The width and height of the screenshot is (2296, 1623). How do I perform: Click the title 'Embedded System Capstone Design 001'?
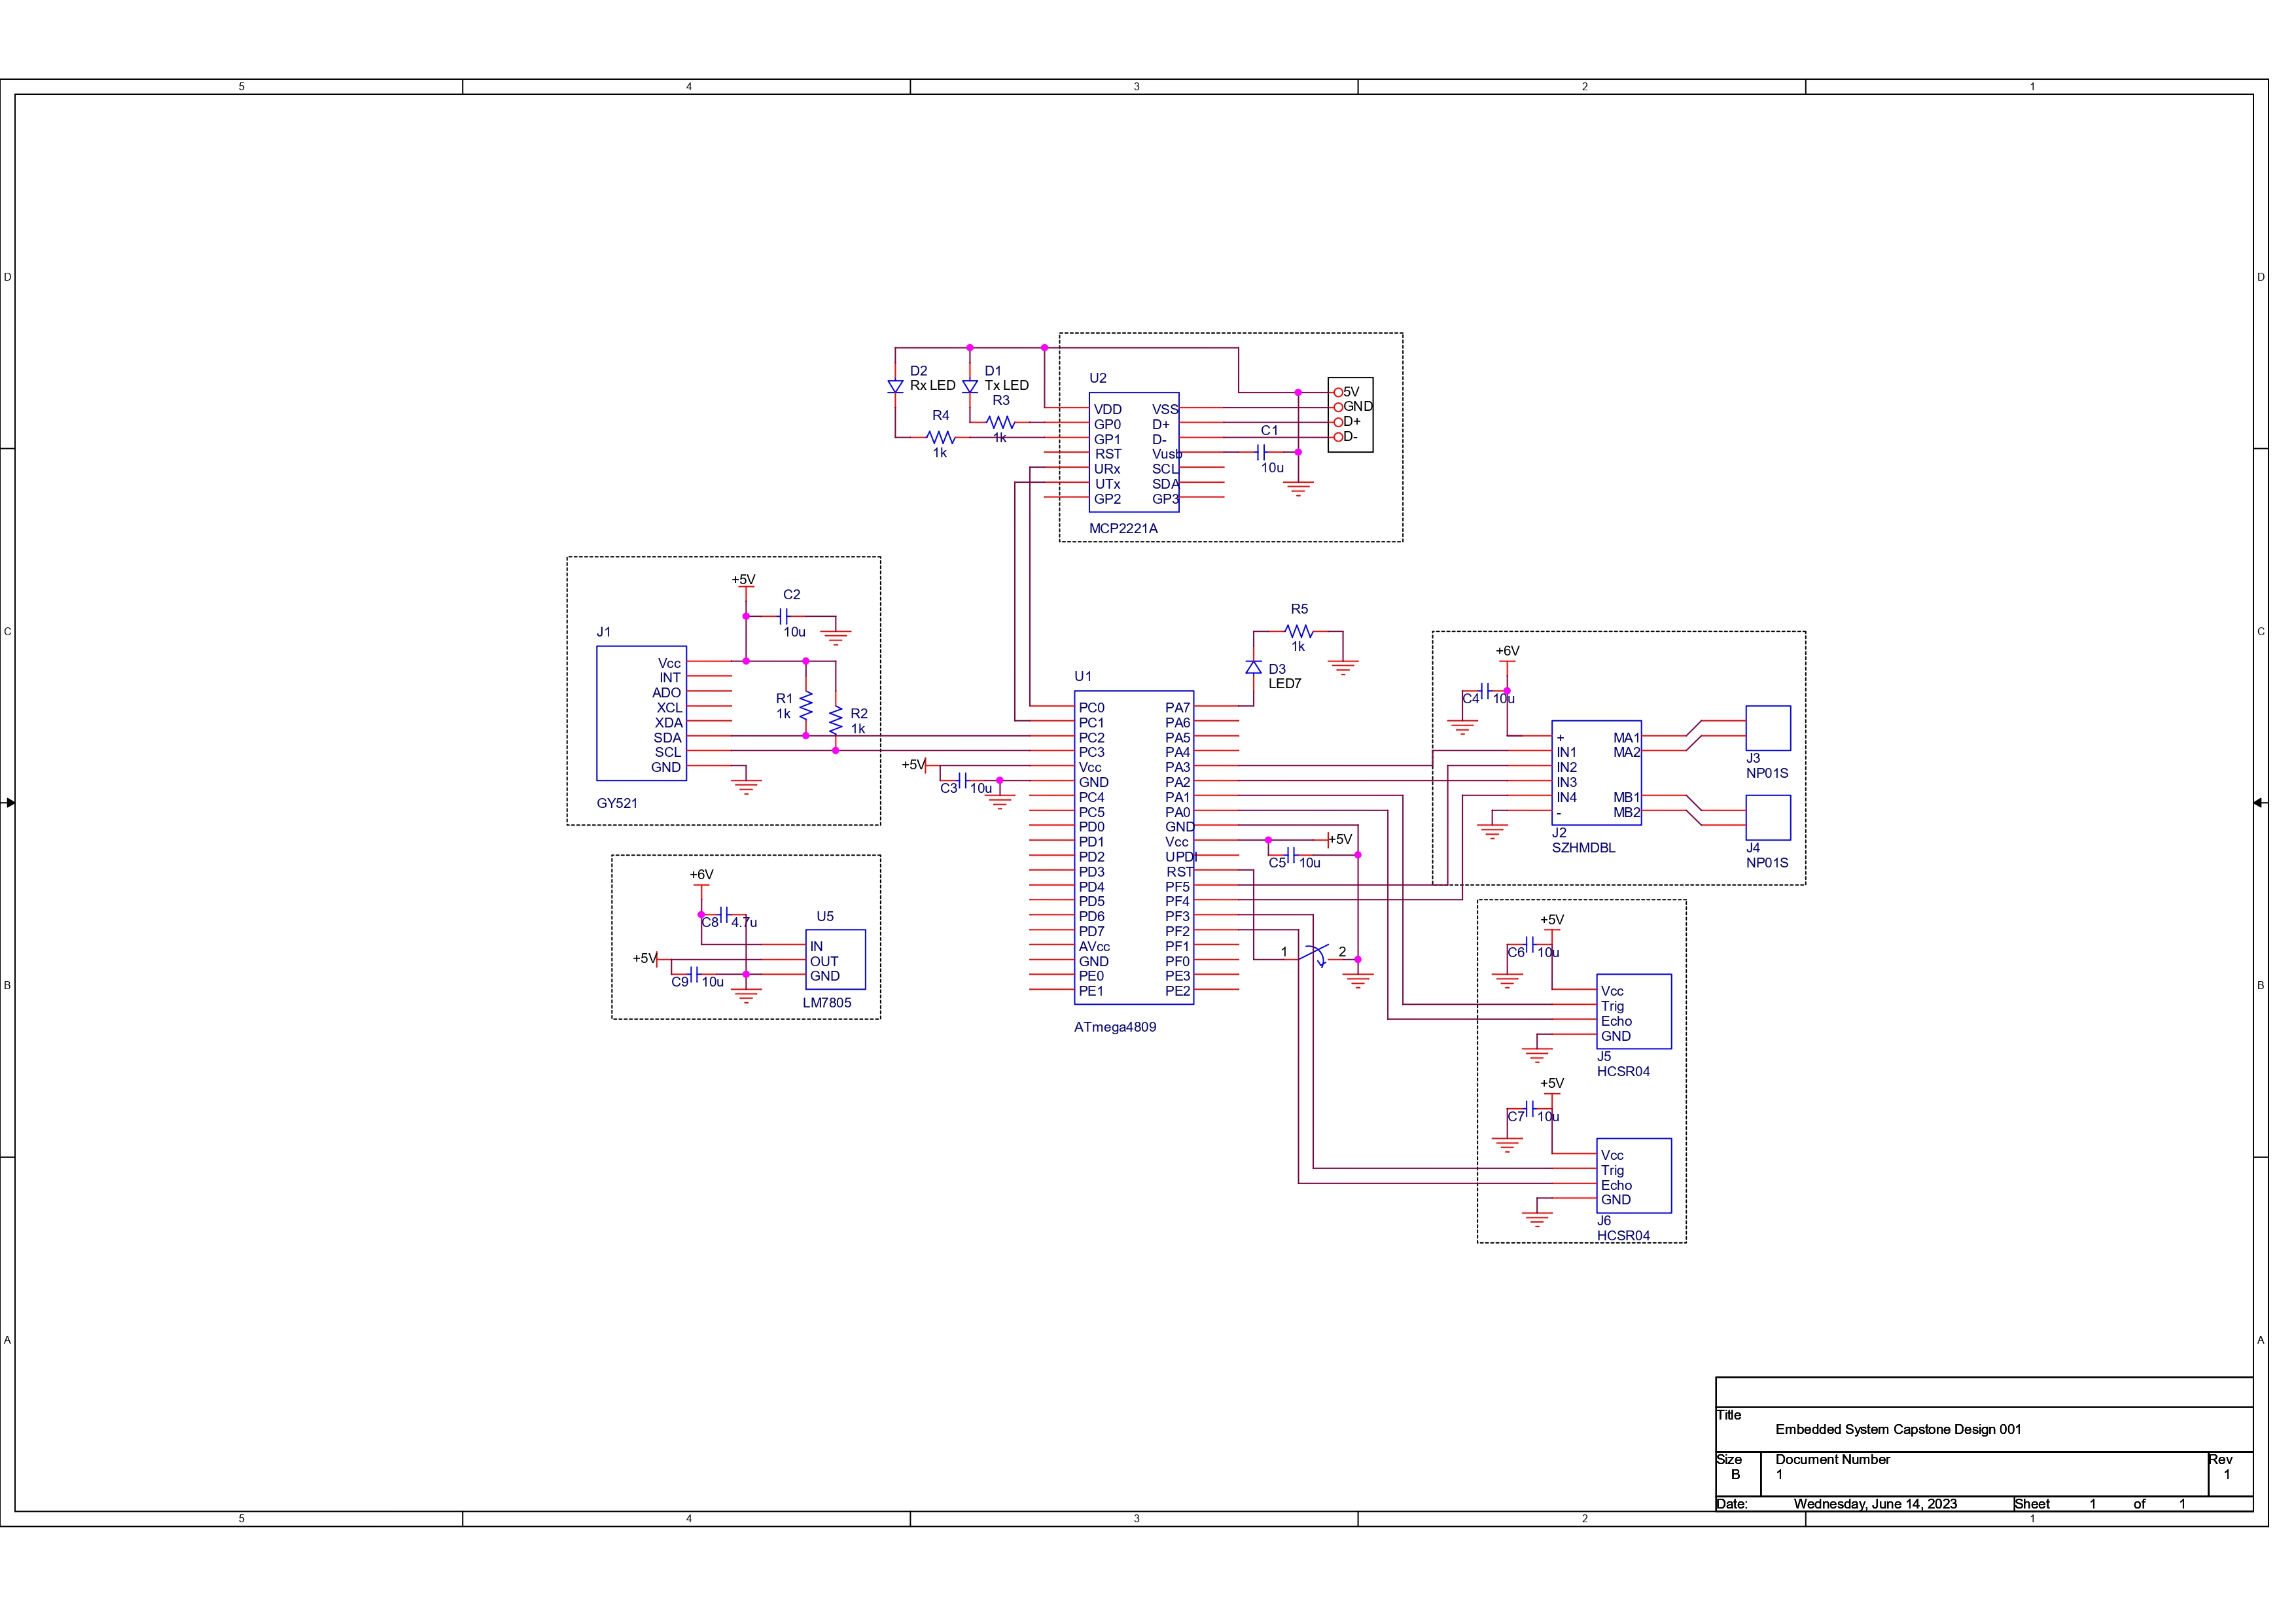click(x=1898, y=1429)
